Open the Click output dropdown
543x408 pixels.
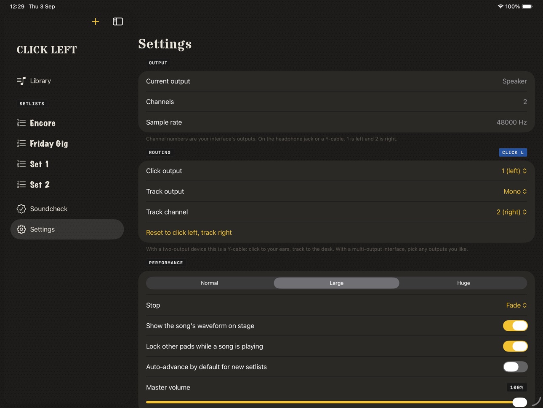514,171
